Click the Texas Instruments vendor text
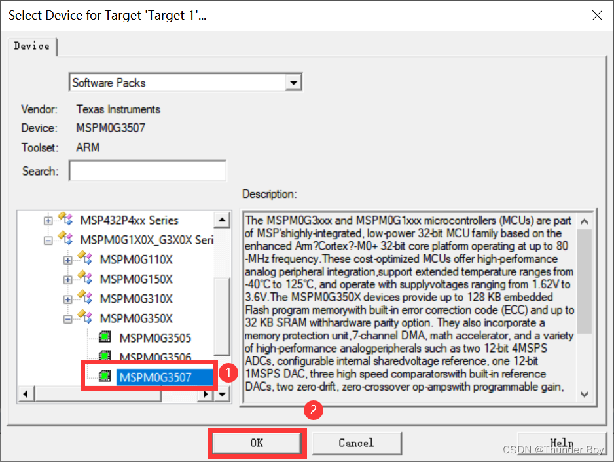Image resolution: width=614 pixels, height=462 pixels. pyautogui.click(x=118, y=109)
